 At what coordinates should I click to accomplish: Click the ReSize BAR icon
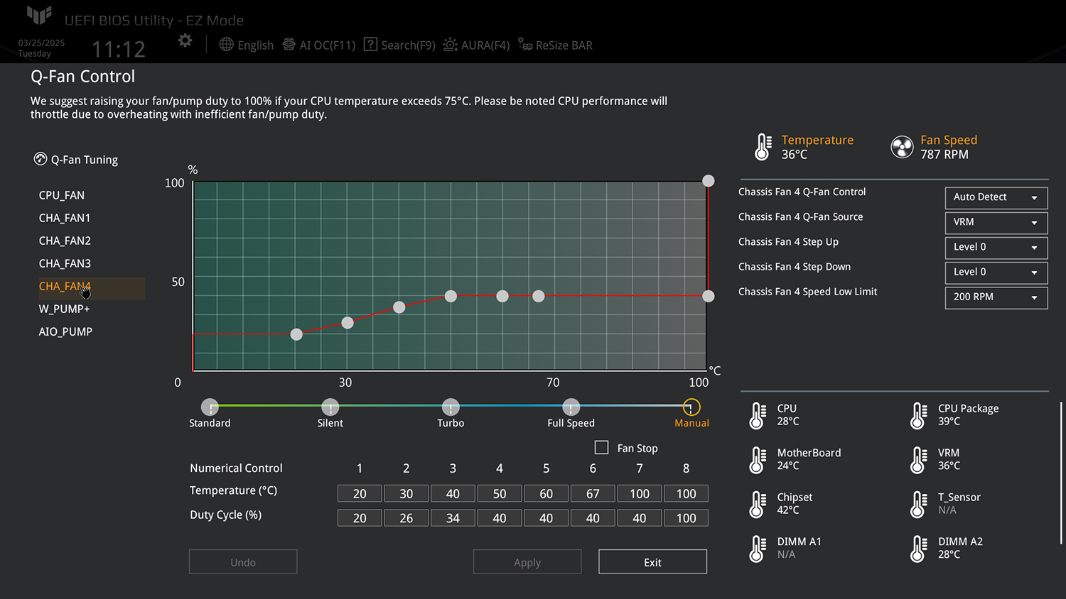pos(524,45)
